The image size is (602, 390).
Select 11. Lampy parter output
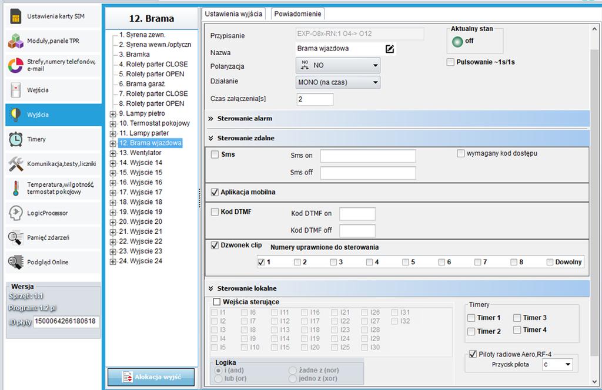144,133
